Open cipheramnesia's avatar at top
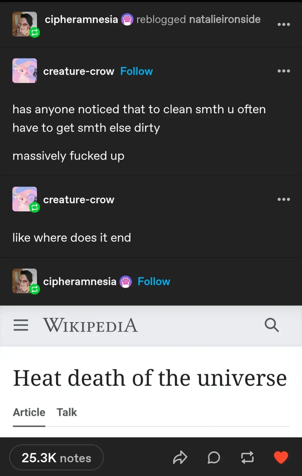The image size is (302, 476). pyautogui.click(x=25, y=24)
